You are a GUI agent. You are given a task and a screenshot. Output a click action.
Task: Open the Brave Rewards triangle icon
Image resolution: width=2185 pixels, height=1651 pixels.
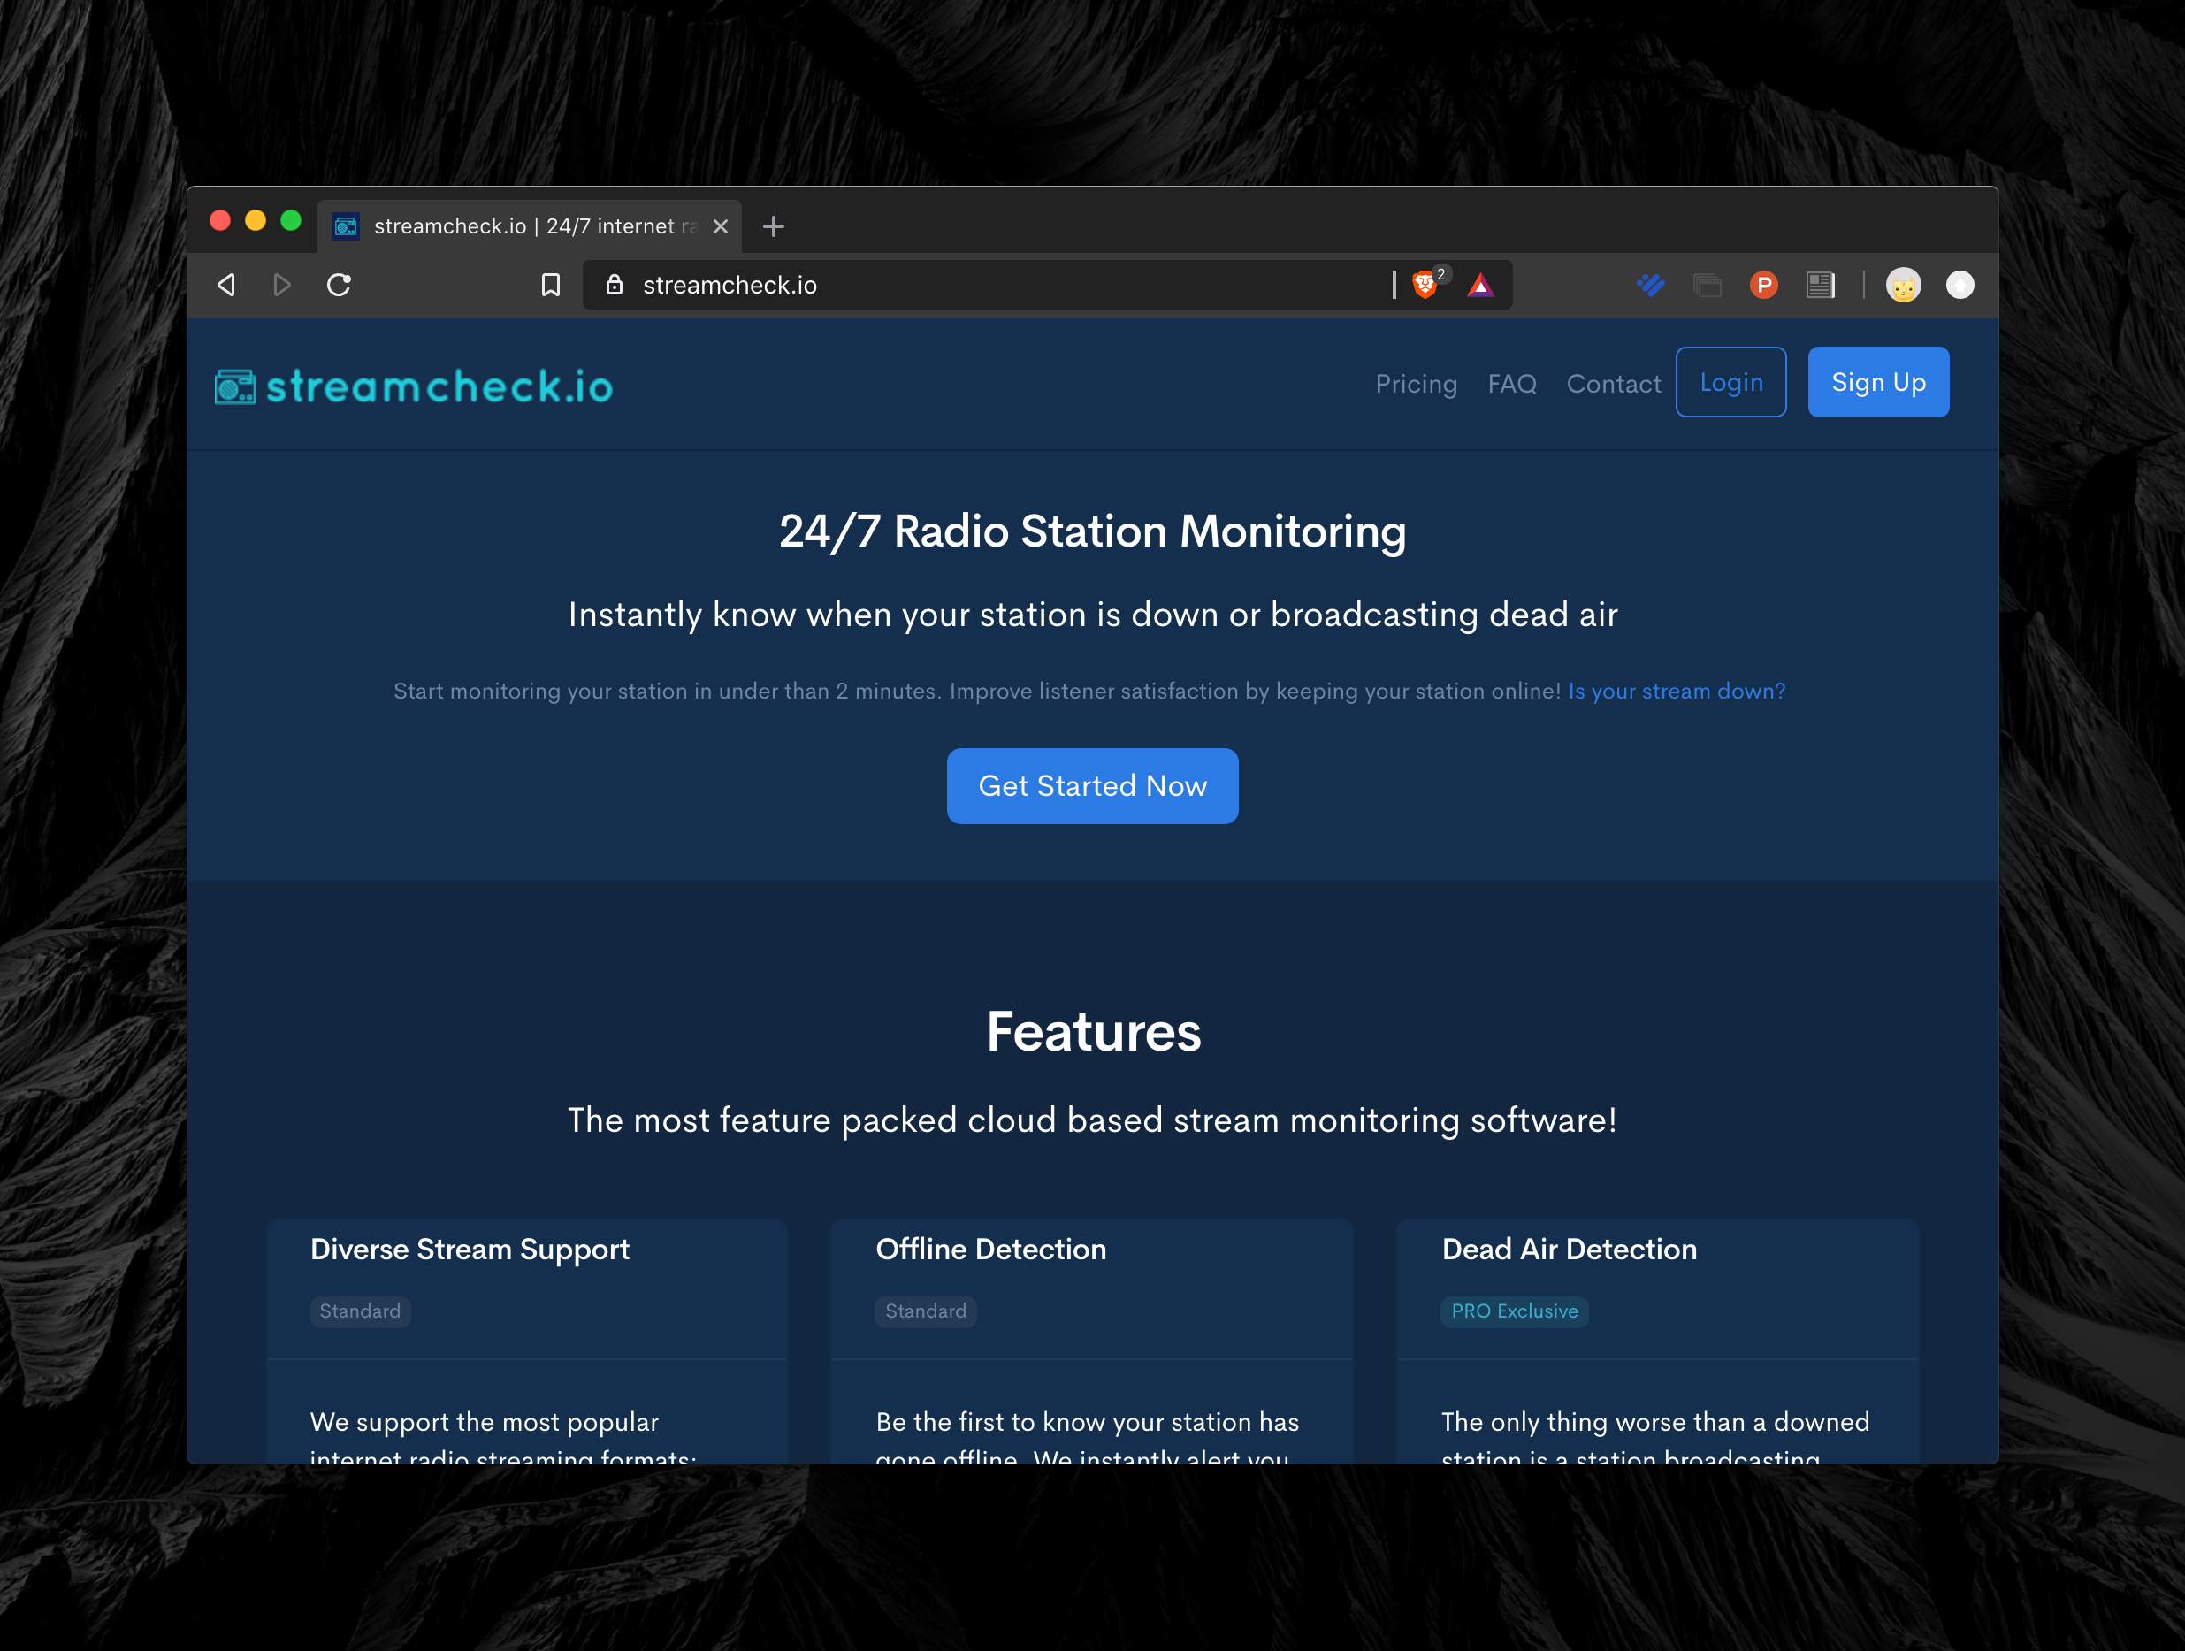(1479, 286)
